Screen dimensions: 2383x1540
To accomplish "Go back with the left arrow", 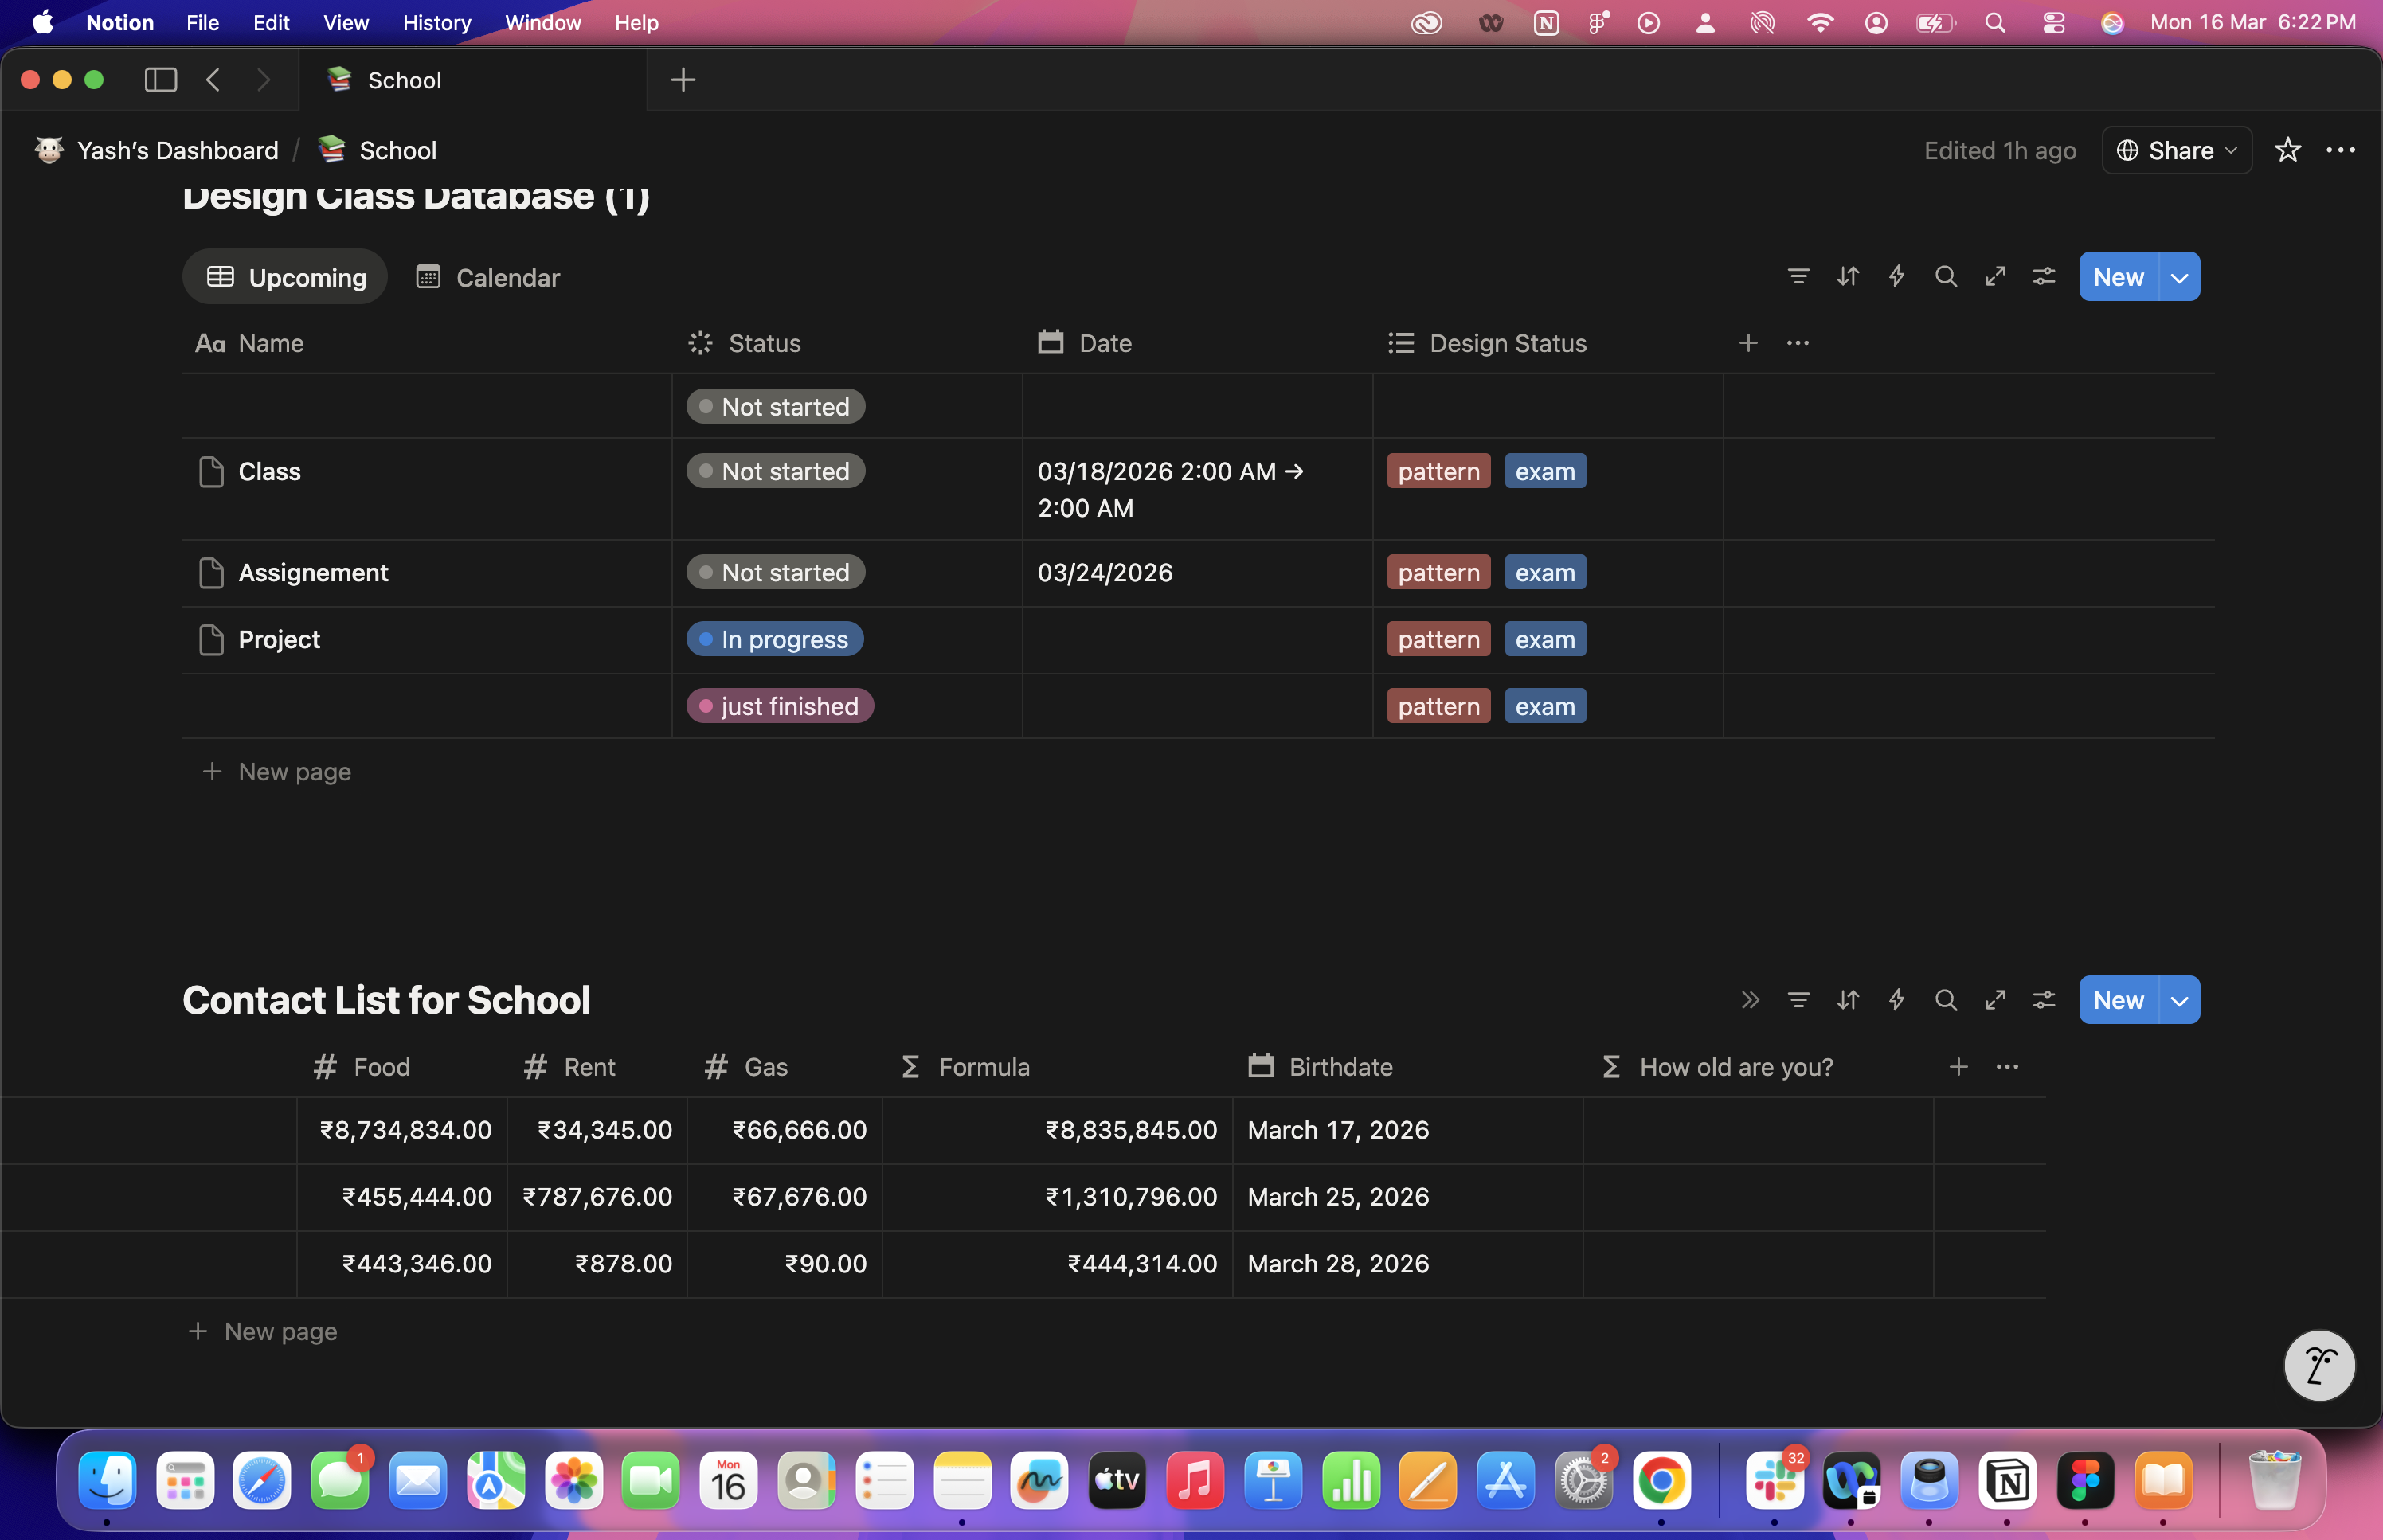I will click(213, 80).
